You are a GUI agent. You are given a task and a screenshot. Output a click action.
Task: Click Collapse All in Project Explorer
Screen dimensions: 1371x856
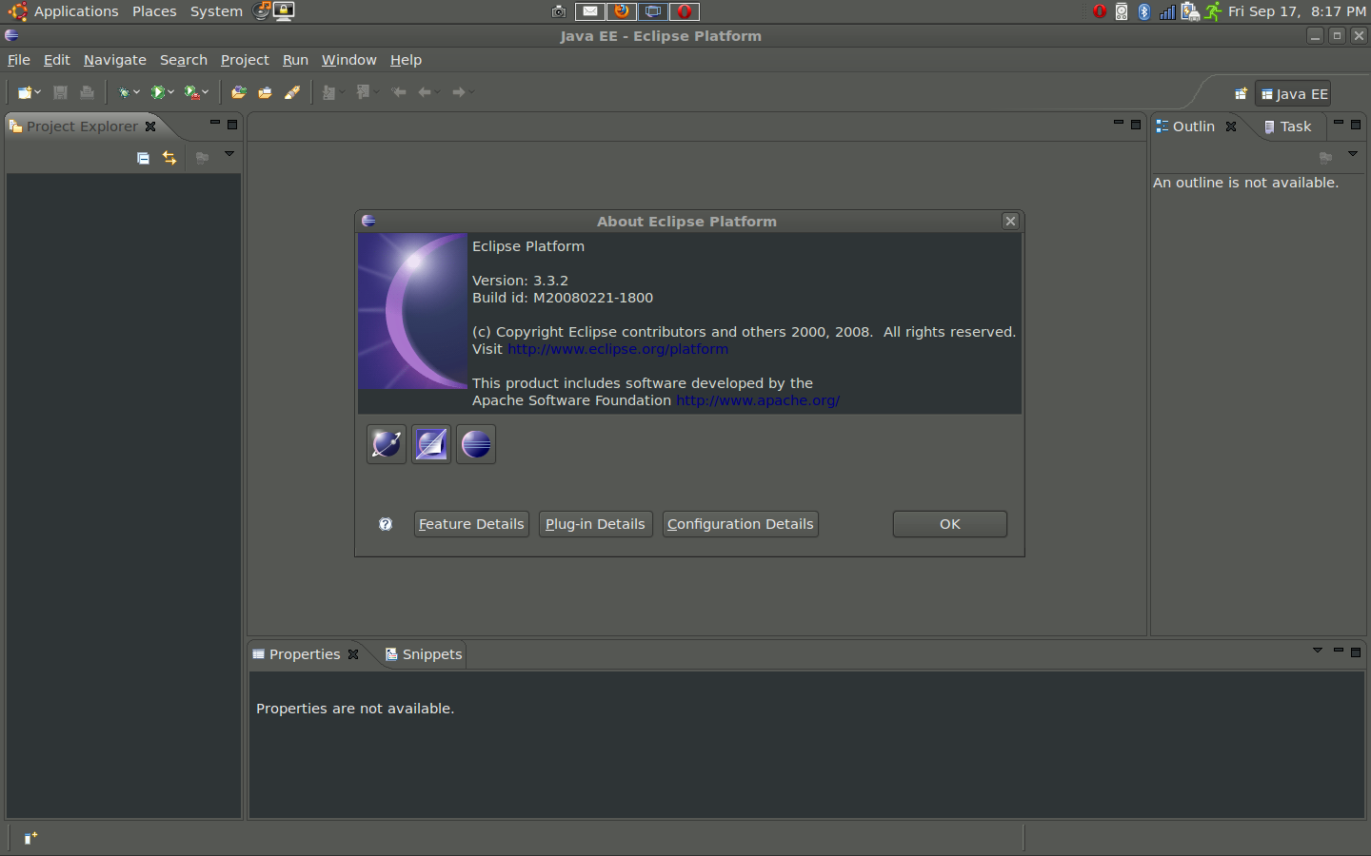[x=143, y=158]
